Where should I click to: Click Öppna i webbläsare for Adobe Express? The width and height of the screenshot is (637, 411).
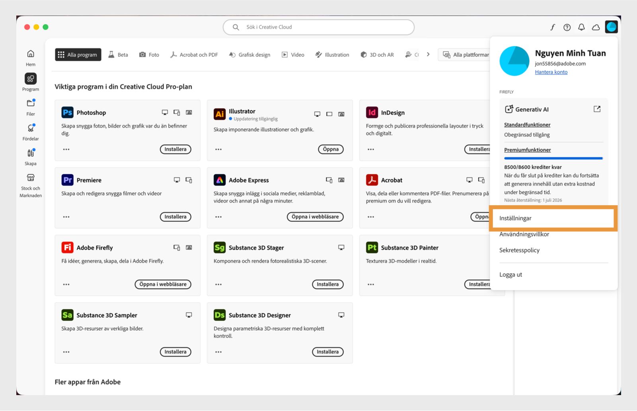pos(315,217)
